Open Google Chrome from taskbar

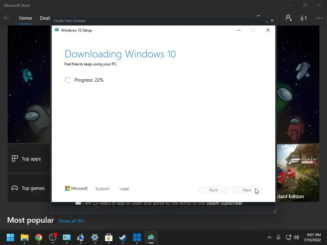pos(39,237)
